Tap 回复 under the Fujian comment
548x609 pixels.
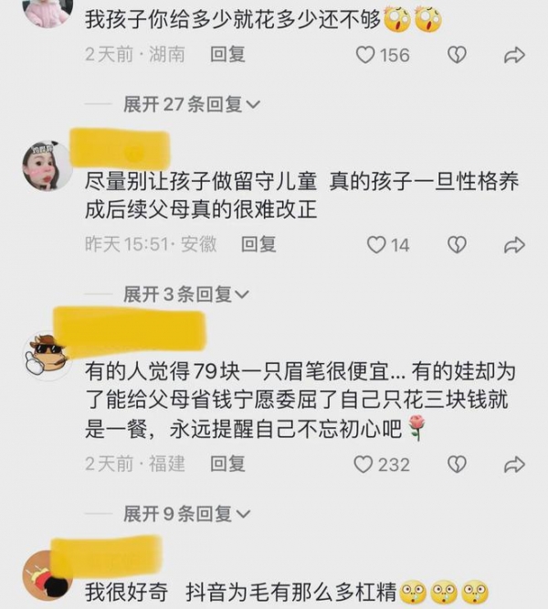click(227, 465)
